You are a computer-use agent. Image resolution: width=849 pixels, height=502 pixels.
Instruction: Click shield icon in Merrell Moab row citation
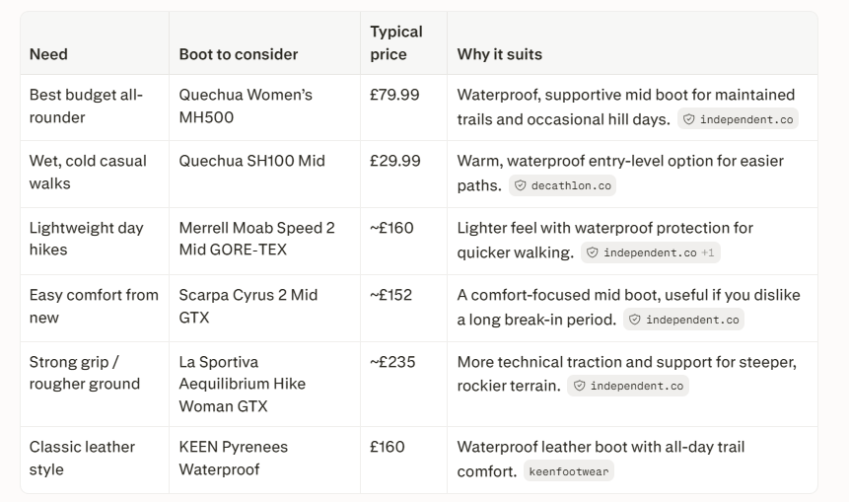point(593,252)
